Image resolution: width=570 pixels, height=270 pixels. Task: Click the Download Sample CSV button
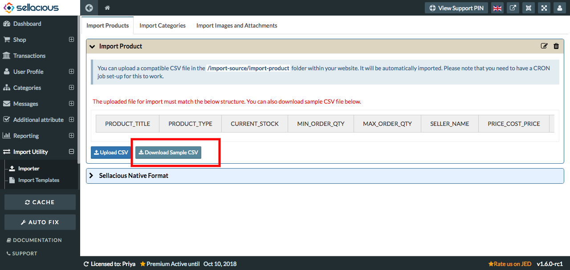coord(168,153)
